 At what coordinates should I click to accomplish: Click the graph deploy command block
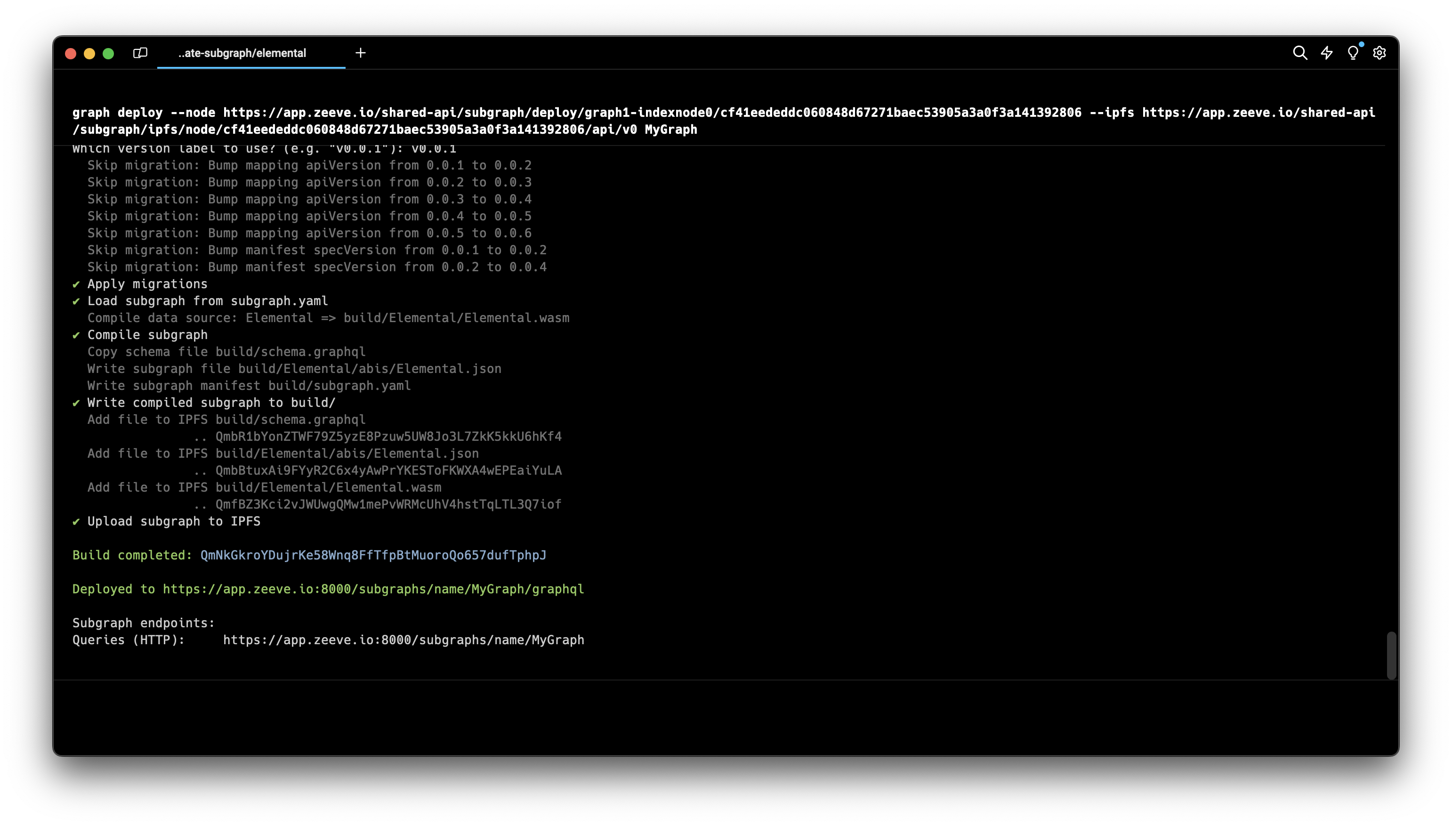pos(724,121)
